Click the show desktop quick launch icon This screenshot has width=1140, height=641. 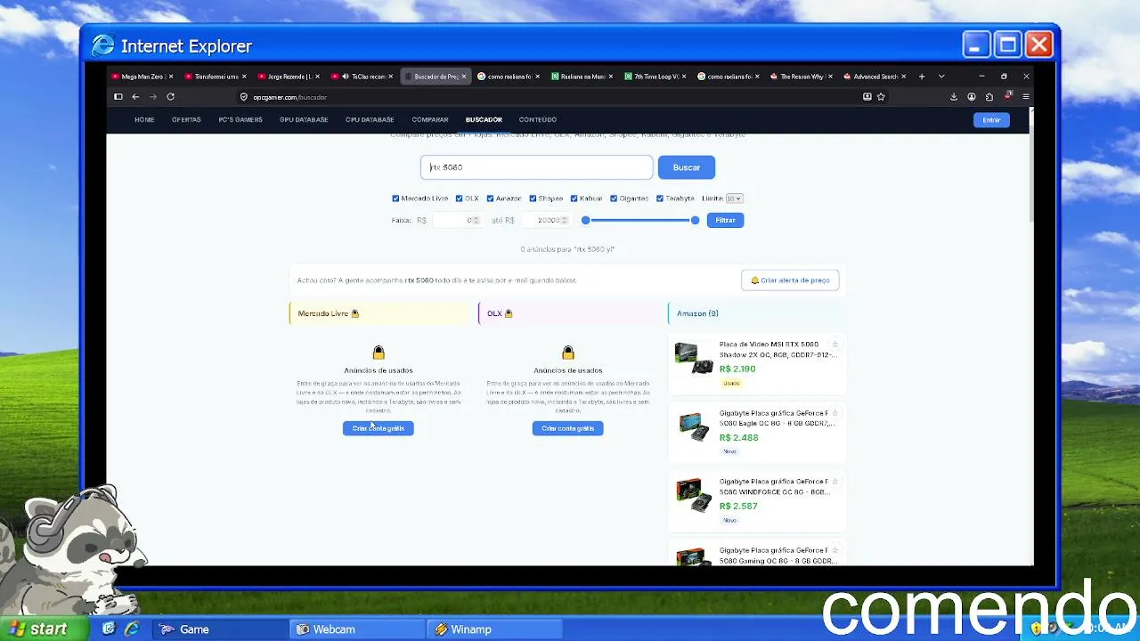(109, 629)
